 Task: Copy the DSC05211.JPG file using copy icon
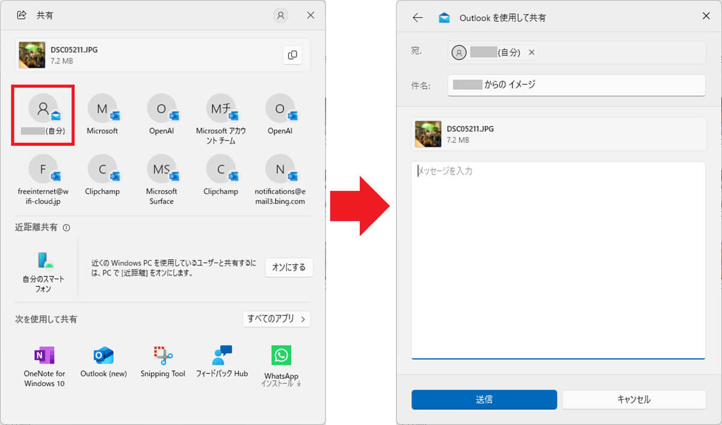(292, 55)
